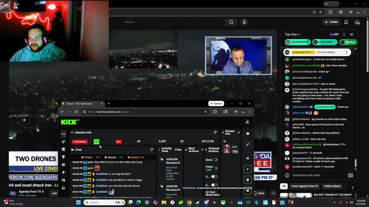
Task: Open the link icon in Kick sidebar
Action: (63, 142)
